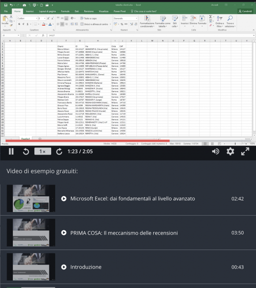Open Stili cella gallery

click(x=175, y=22)
